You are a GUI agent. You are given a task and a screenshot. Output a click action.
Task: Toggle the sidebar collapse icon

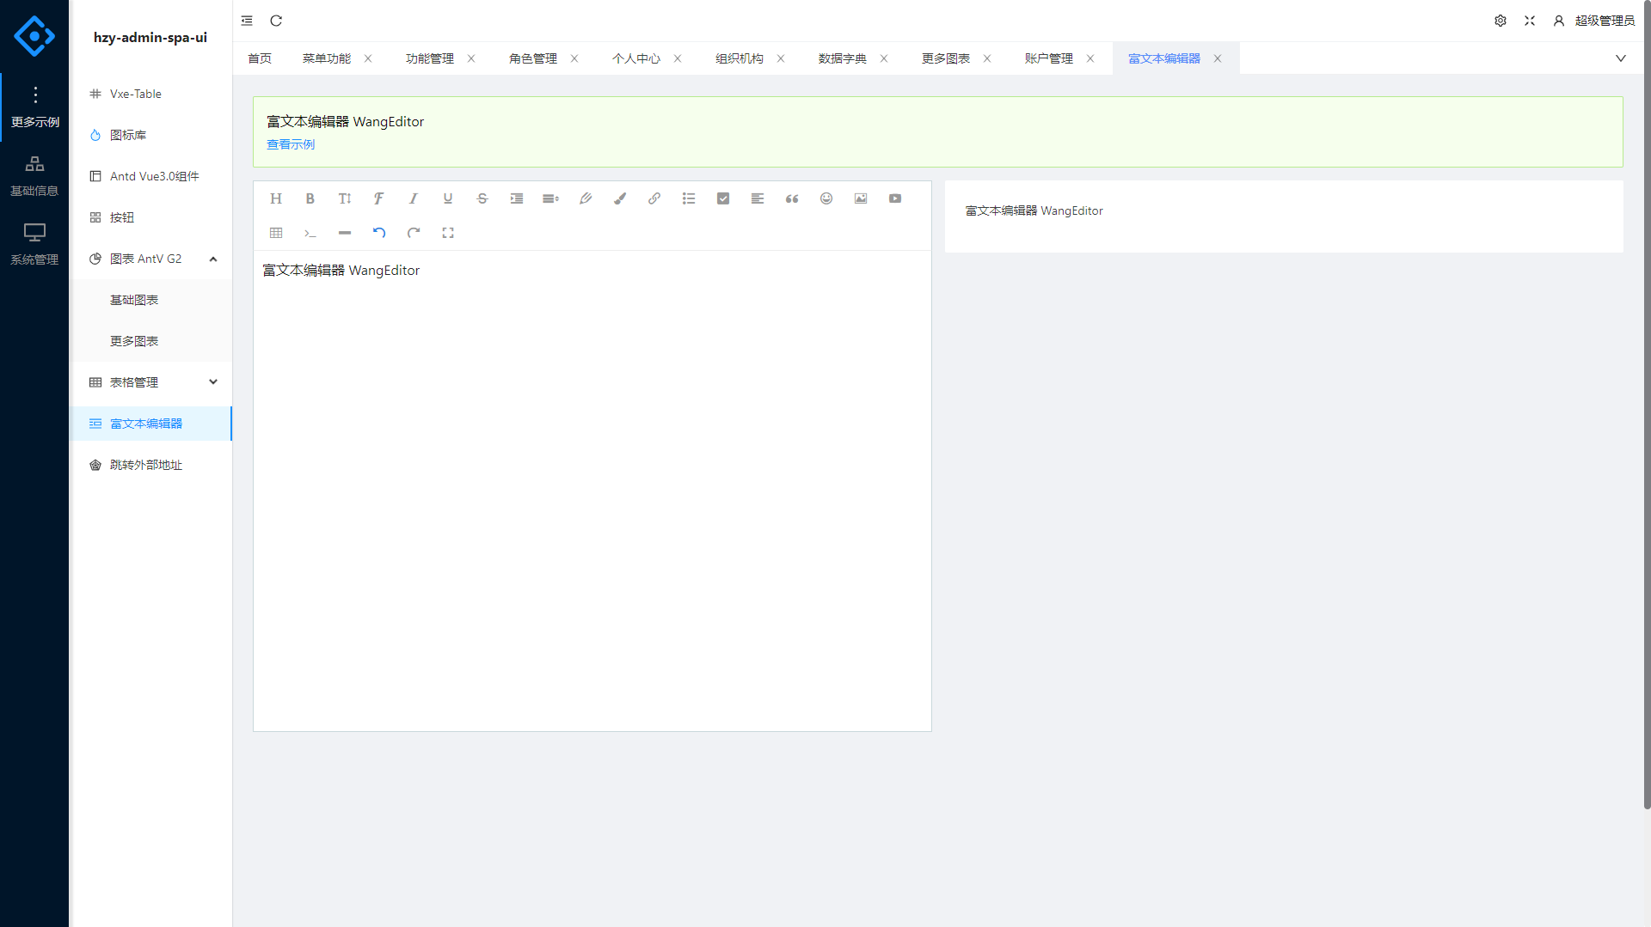247,21
